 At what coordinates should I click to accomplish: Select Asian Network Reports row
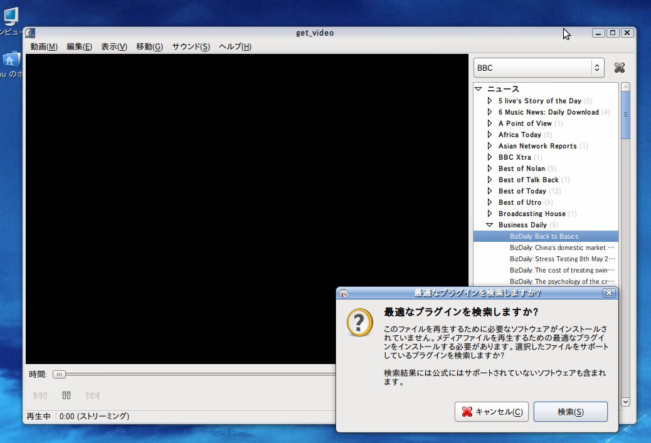pos(546,145)
